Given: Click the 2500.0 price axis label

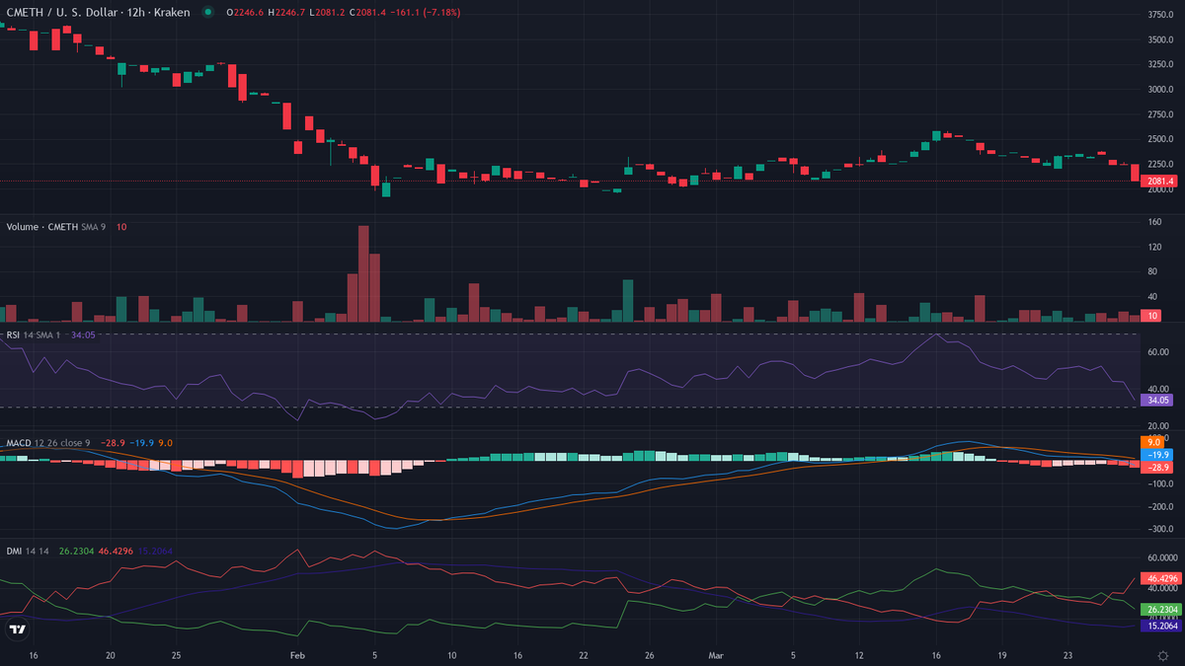Looking at the screenshot, I should point(1161,139).
